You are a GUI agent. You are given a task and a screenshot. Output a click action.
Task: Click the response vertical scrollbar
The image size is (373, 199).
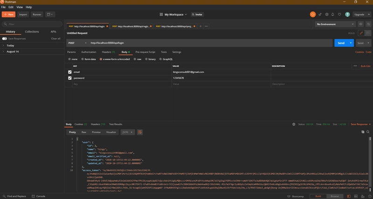[370, 164]
